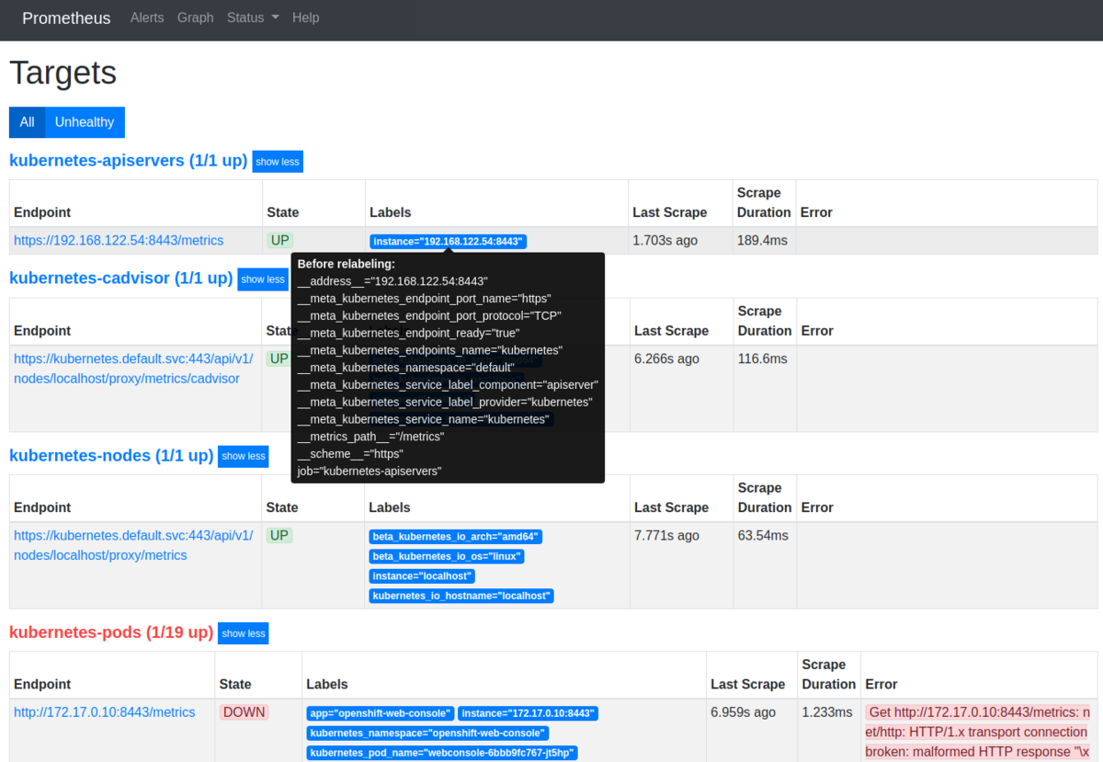The height and width of the screenshot is (762, 1103).
Task: Open endpoint http://172.17.0.10:8443/metrics
Action: point(105,712)
